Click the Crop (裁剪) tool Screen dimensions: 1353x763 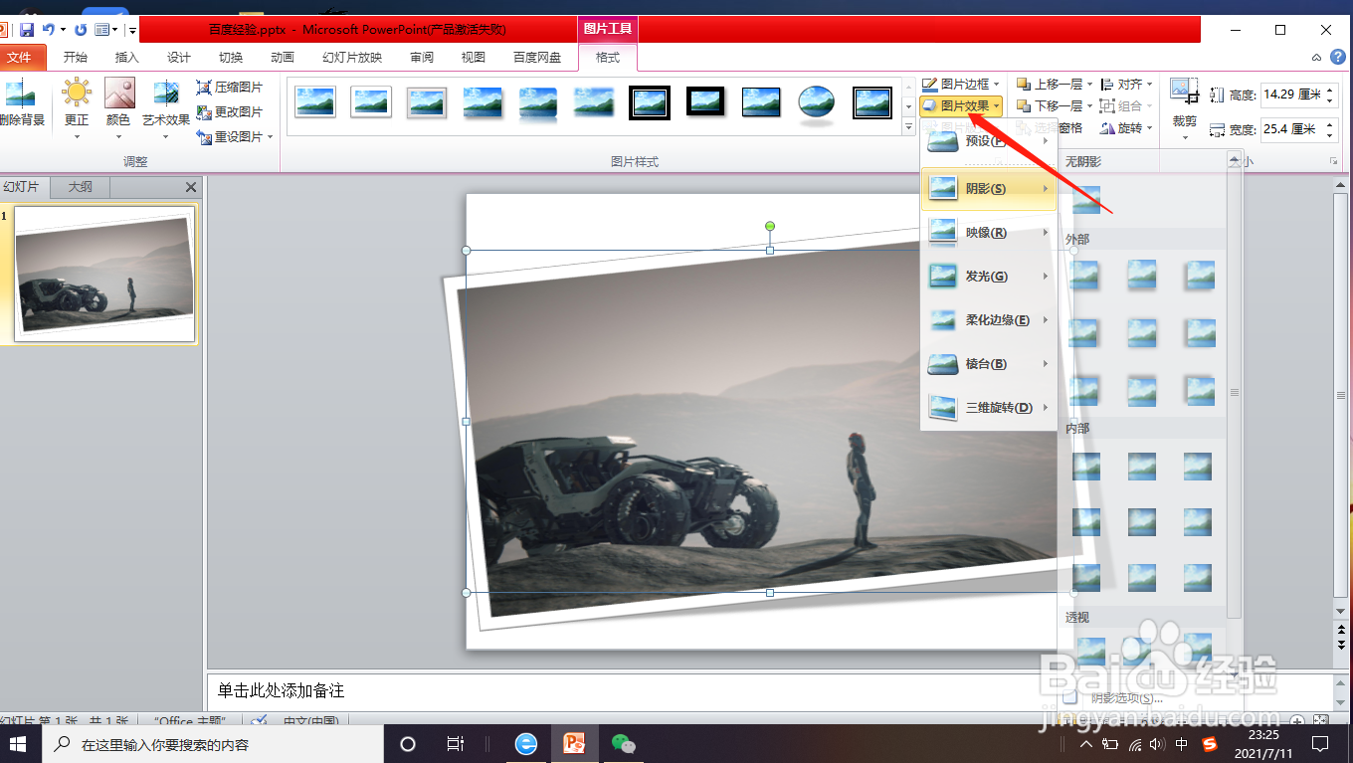coord(1184,107)
